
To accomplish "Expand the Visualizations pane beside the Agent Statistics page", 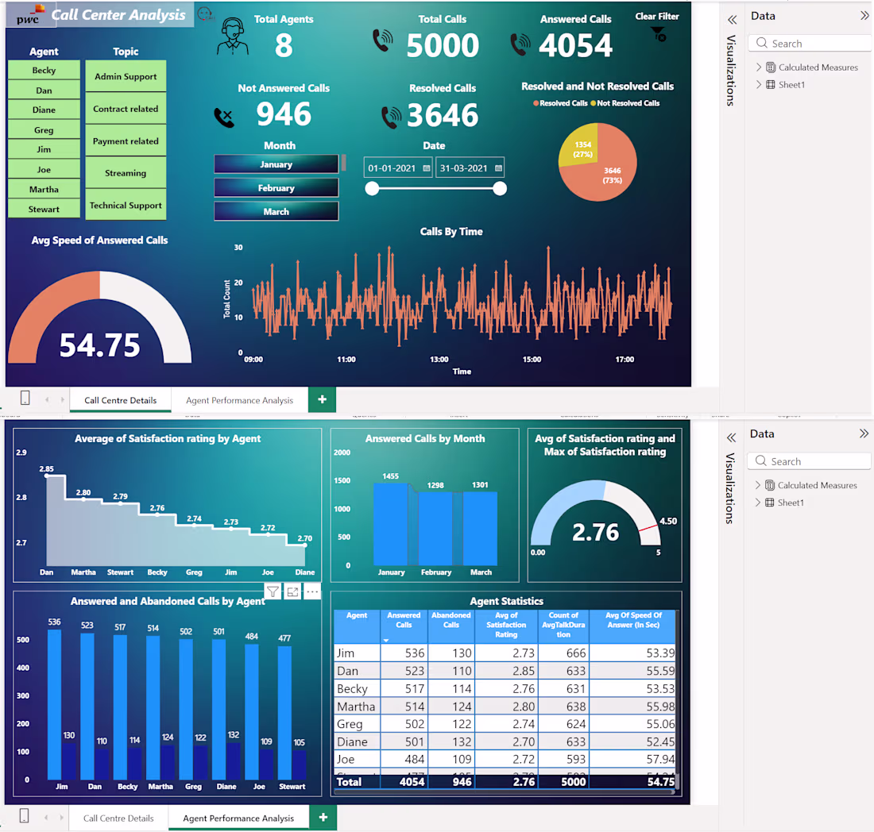I will (x=731, y=437).
